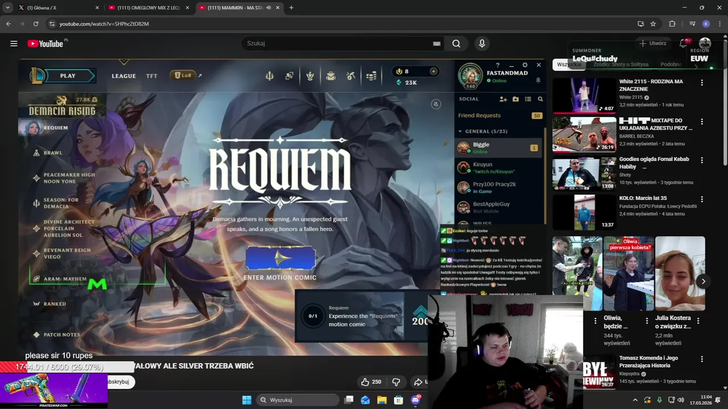Switch to the OMEGLOWY MIX tab
This screenshot has height=409, width=728.
pyautogui.click(x=149, y=8)
